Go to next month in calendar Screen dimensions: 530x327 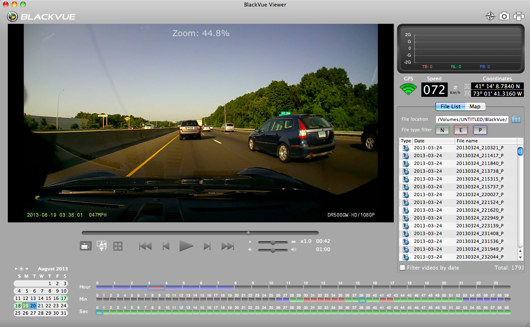point(27,269)
